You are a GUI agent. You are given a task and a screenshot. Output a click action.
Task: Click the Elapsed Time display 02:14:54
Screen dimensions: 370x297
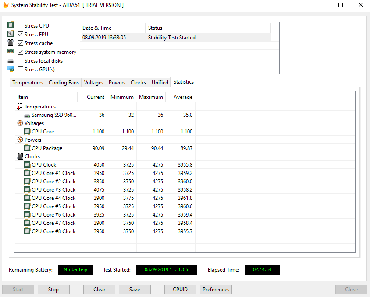click(x=262, y=270)
